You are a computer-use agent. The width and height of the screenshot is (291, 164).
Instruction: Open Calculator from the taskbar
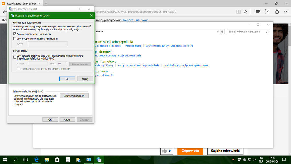68,160
